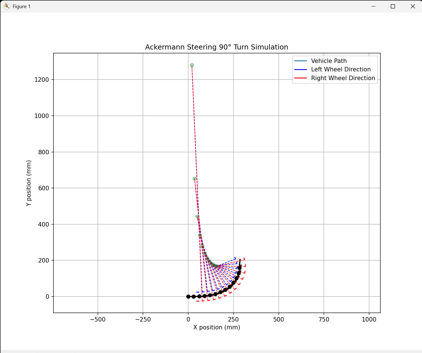Click the y-axis tick label "800"
Image resolution: width=422 pixels, height=353 pixels.
[x=44, y=152]
